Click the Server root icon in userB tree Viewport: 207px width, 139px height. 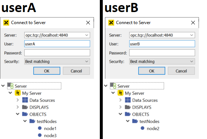point(113,86)
